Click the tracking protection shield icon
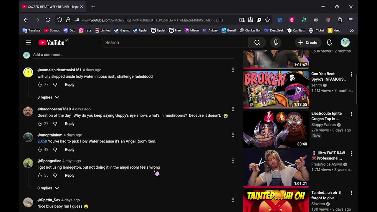The width and height of the screenshot is (377, 212). coord(60,20)
